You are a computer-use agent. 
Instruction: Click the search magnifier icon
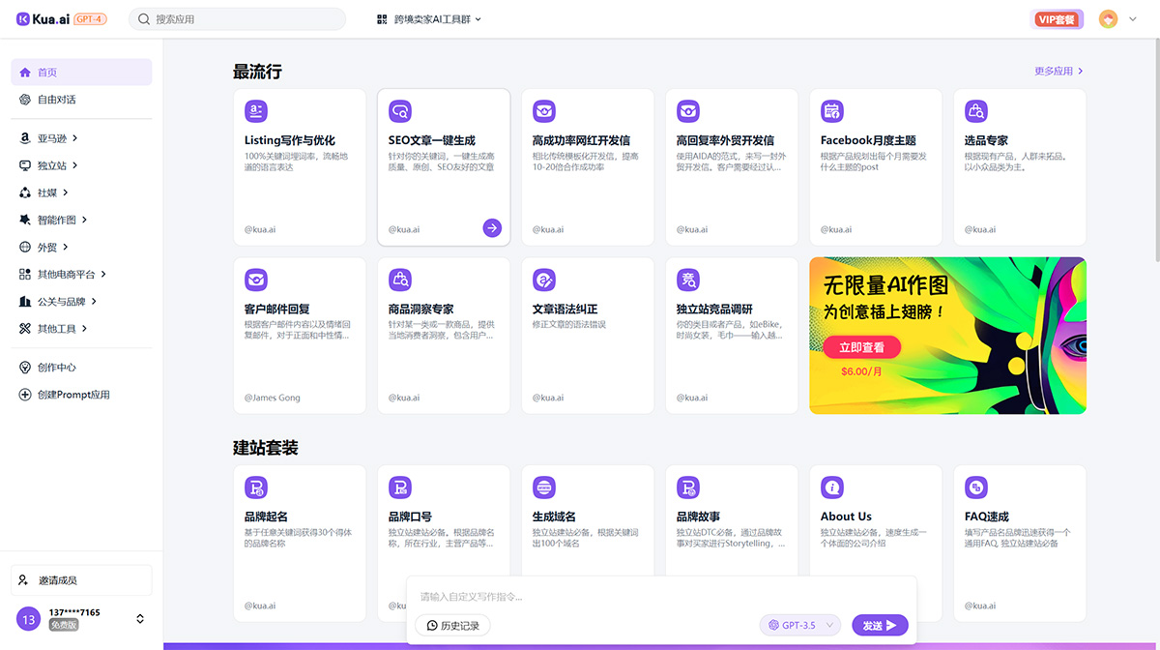coord(142,18)
